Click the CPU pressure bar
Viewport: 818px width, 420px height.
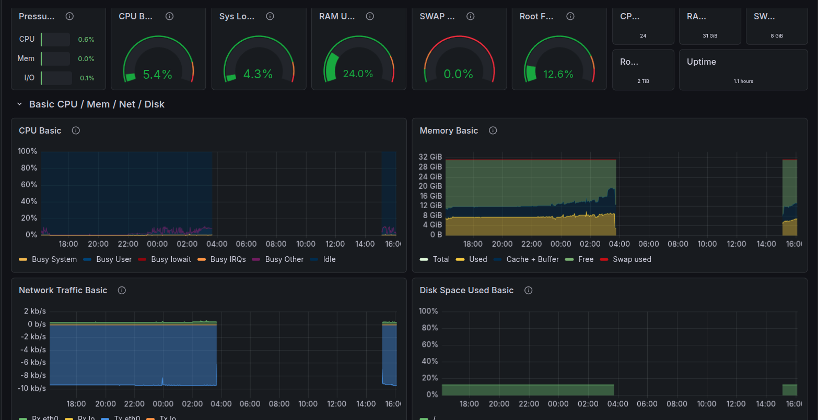(x=55, y=39)
